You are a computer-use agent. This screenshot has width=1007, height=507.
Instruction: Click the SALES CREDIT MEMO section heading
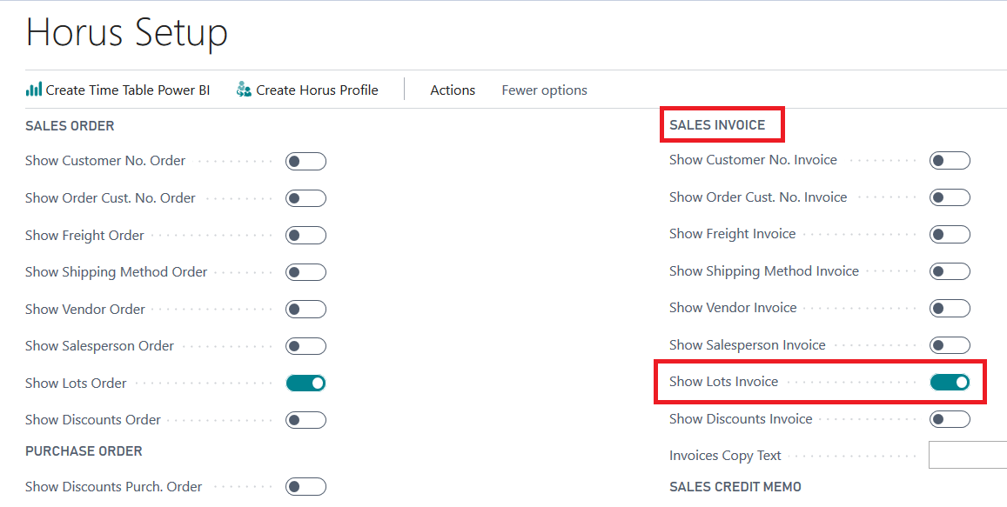(x=735, y=486)
